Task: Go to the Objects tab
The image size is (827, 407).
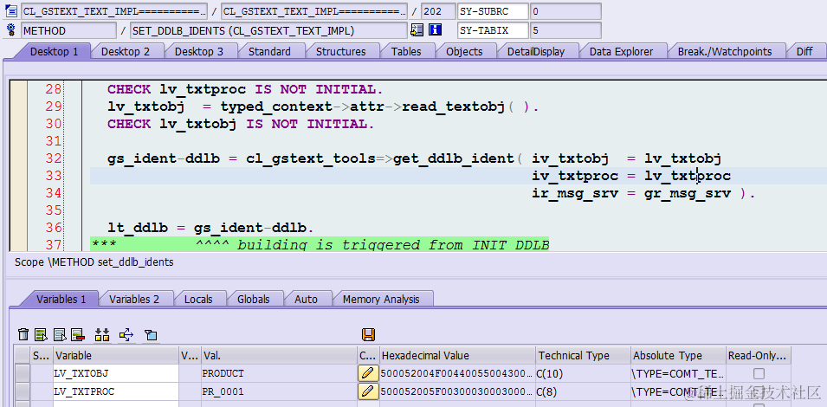Action: pos(464,52)
